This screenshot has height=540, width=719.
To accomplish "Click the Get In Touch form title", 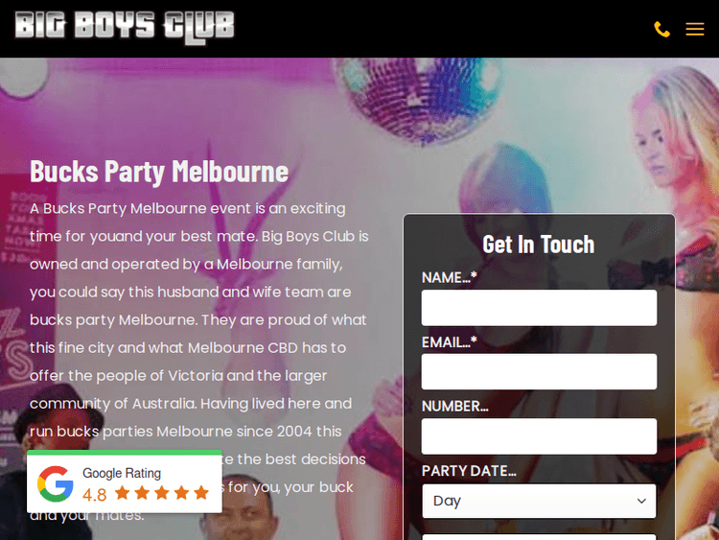I will coord(539,244).
